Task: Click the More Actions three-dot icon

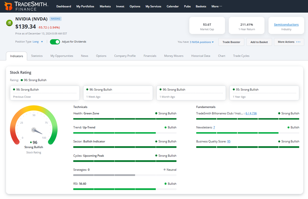Action: (x=298, y=42)
